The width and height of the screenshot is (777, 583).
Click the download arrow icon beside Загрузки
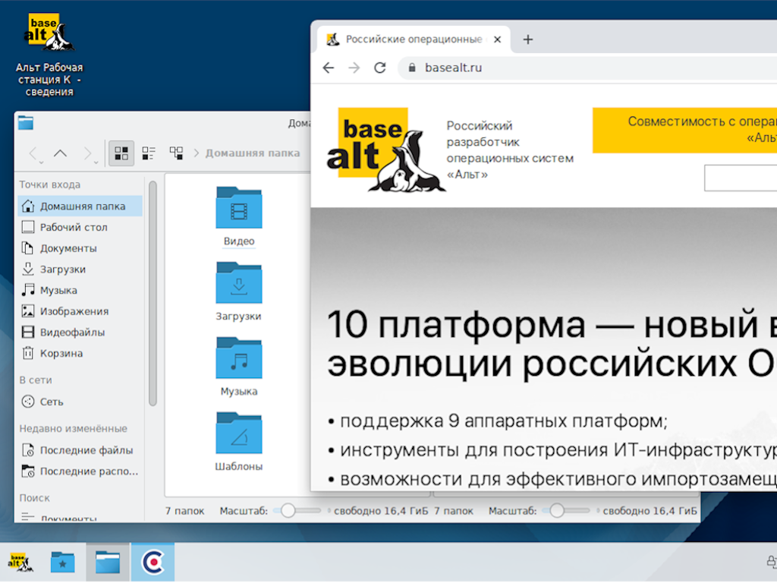tap(28, 269)
